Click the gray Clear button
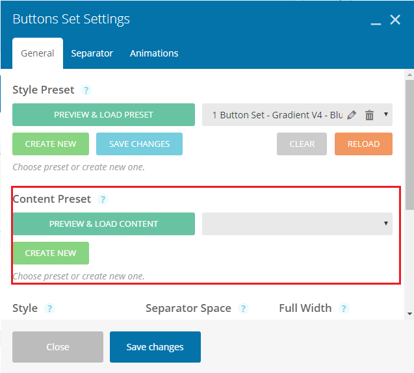414x373 pixels. point(302,144)
